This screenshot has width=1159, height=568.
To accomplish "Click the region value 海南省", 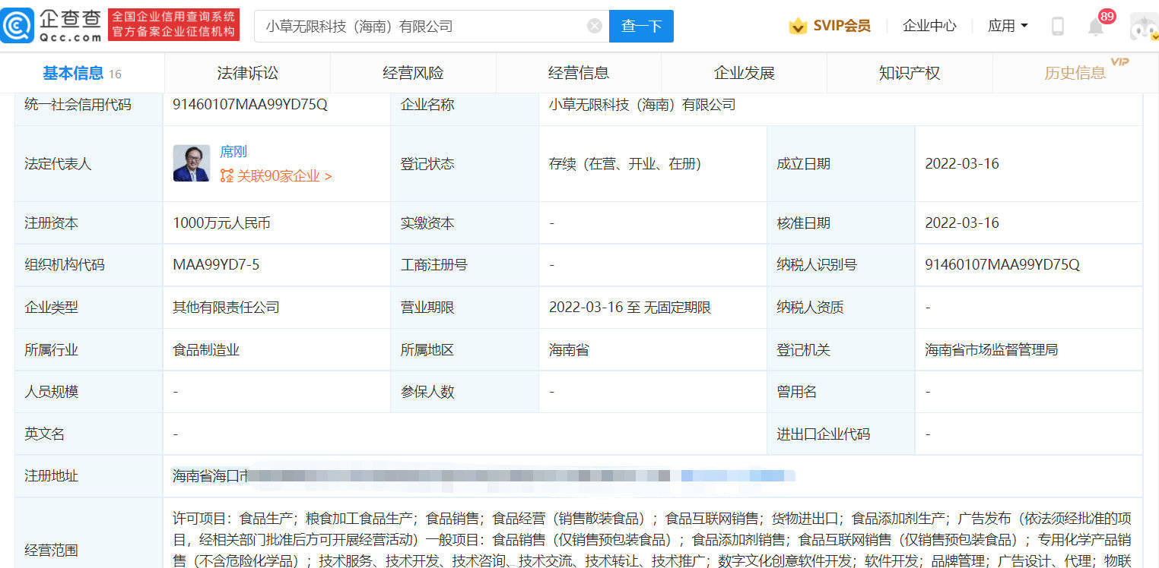I will (569, 350).
